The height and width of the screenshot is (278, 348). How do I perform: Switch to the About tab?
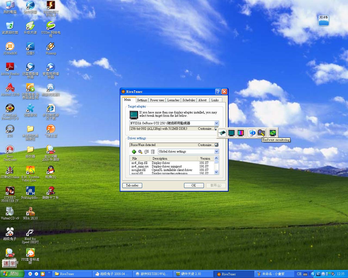[x=203, y=100]
